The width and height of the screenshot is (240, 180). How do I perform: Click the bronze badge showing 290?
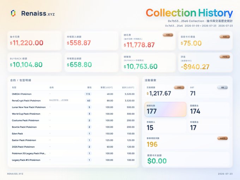click(x=179, y=88)
